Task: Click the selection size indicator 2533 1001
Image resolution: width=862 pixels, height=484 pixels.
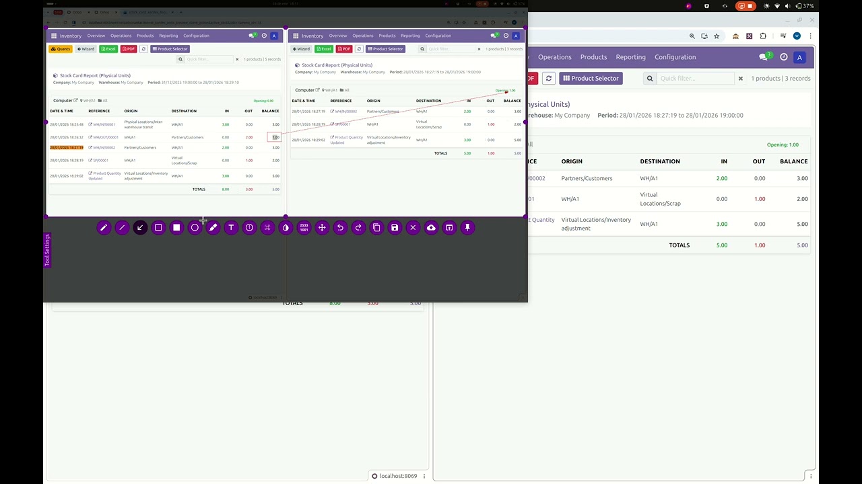Action: pyautogui.click(x=304, y=228)
